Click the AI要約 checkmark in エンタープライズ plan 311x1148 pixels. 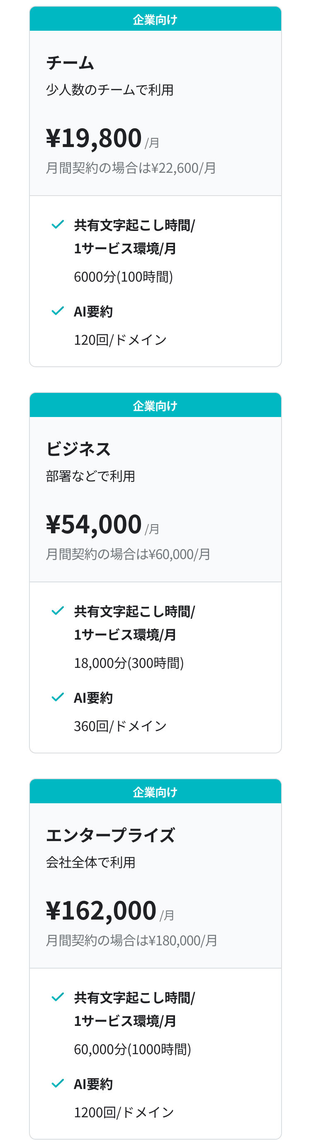(58, 1083)
